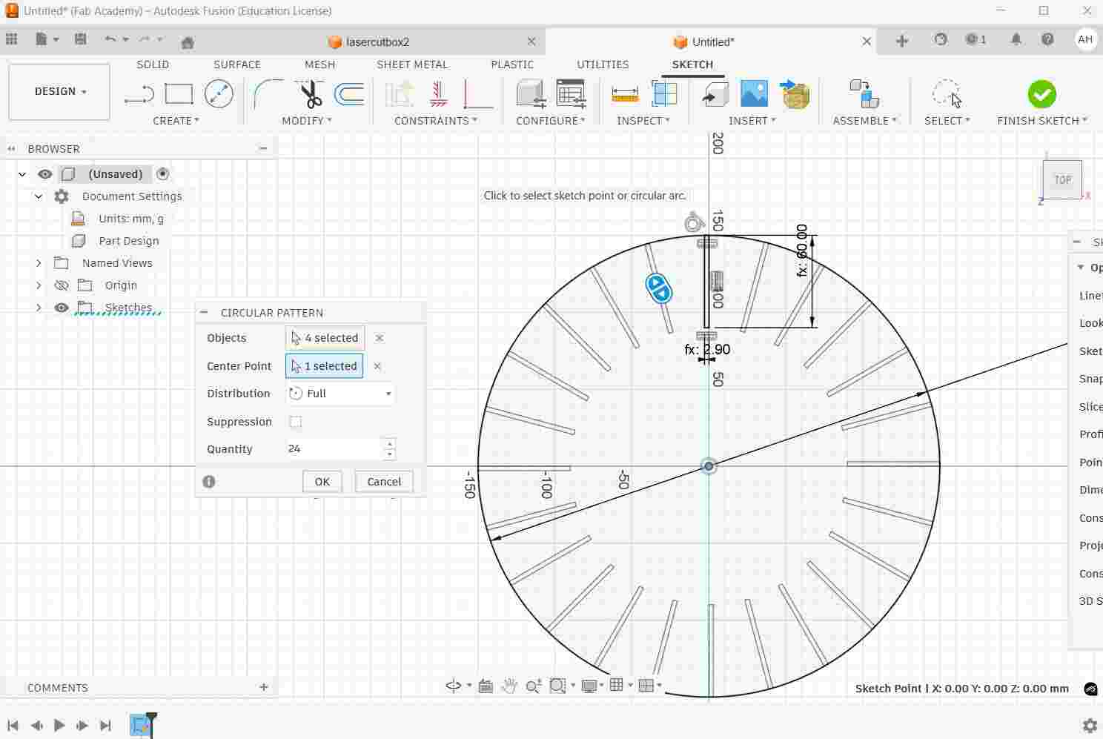This screenshot has height=739, width=1103.
Task: Open the notifications bell
Action: pos(1016,40)
